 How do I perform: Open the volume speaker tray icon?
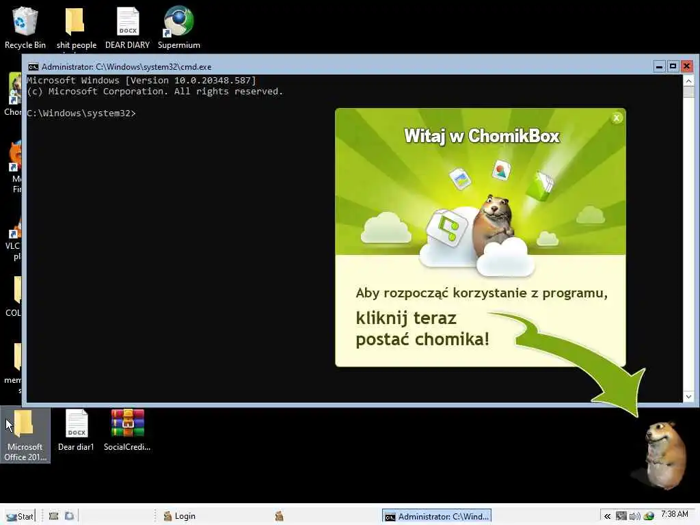pos(635,516)
